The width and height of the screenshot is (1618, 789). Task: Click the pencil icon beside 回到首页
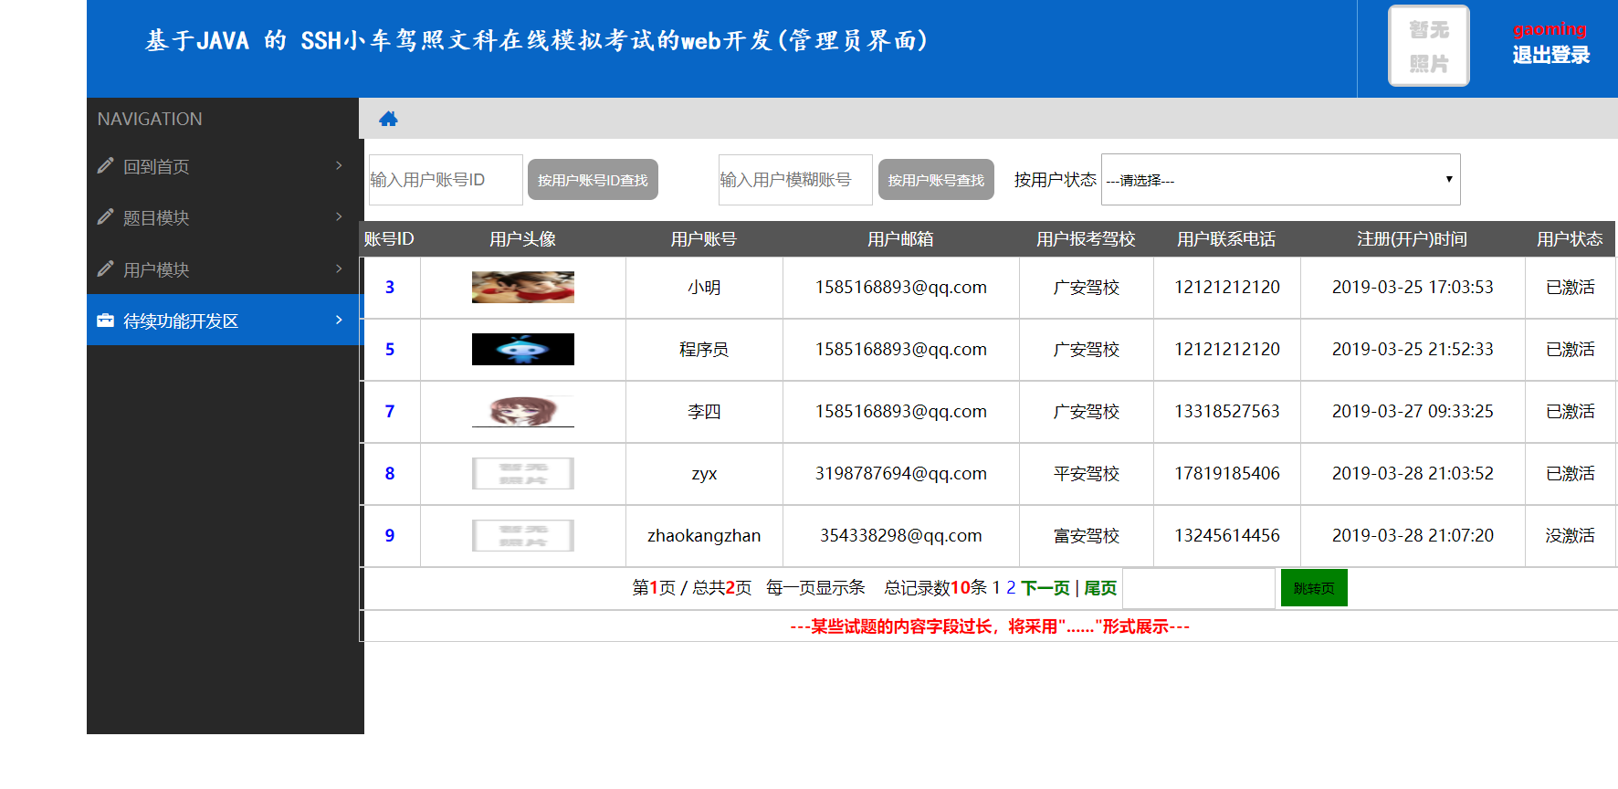tap(105, 165)
